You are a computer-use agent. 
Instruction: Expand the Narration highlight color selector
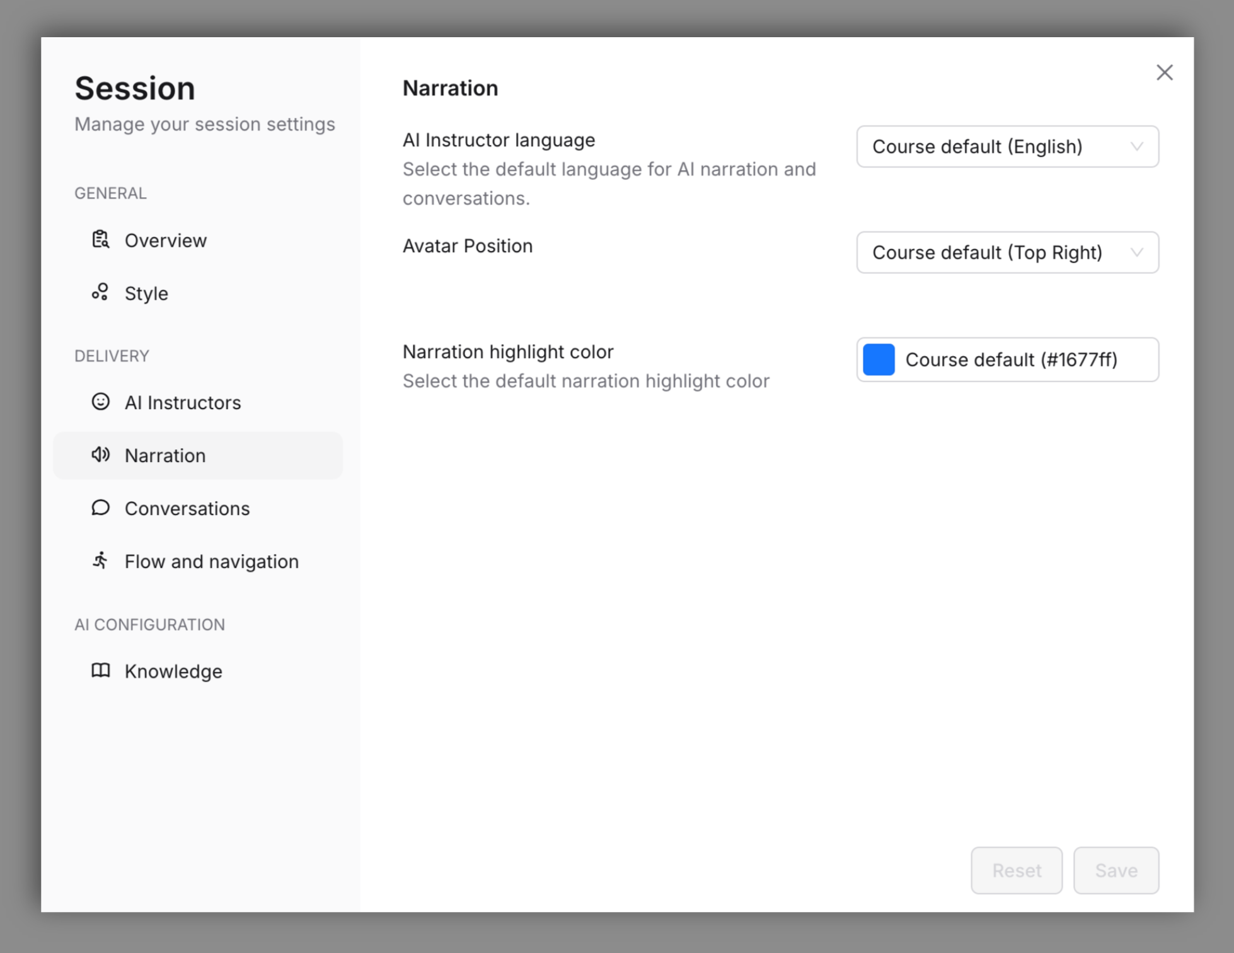1006,359
